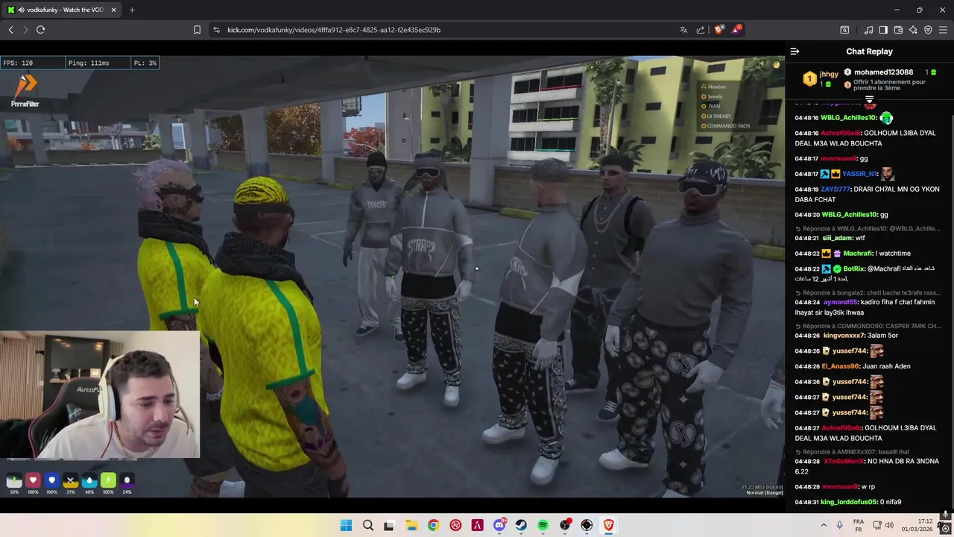Click the streamer webcam overlay
The width and height of the screenshot is (954, 537).
click(x=100, y=394)
